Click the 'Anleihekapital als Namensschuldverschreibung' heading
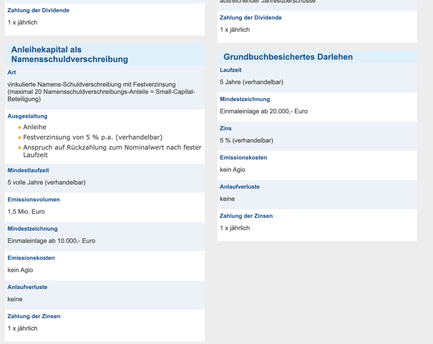 70,55
